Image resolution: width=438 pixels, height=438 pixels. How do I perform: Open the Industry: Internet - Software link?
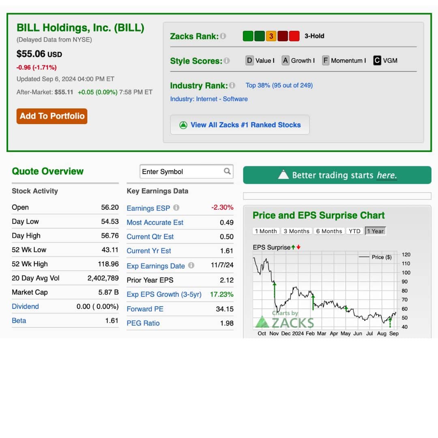click(x=209, y=99)
